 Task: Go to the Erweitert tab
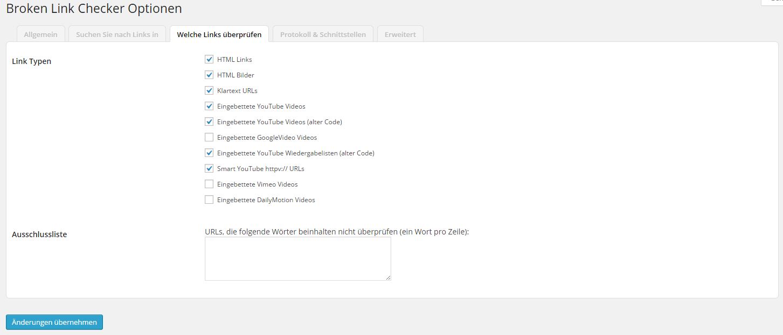tap(400, 34)
